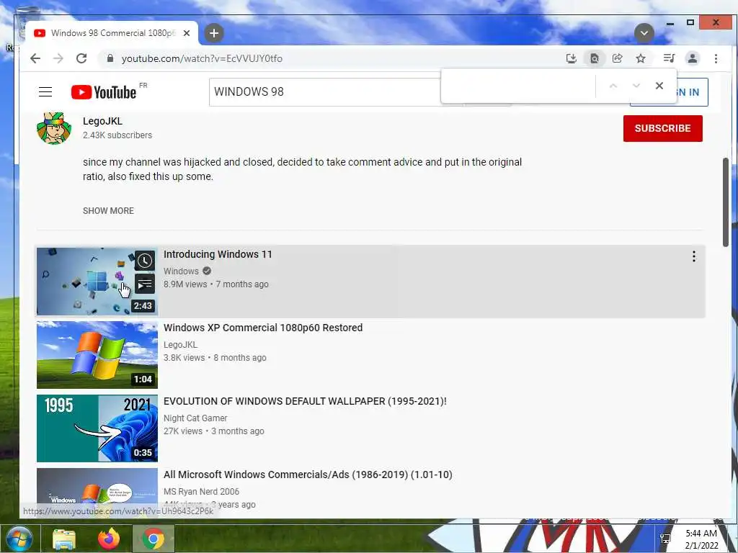Open the LegoJKL channel name link above description
Image resolution: width=738 pixels, height=553 pixels.
102,121
